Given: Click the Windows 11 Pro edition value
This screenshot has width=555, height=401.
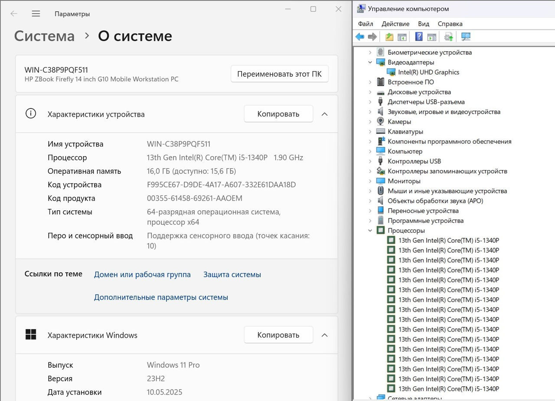Looking at the screenshot, I should [x=173, y=365].
